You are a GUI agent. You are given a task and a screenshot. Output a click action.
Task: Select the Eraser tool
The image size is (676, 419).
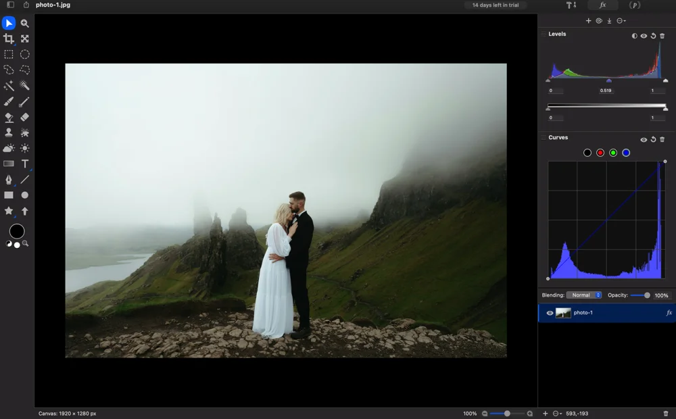[24, 117]
